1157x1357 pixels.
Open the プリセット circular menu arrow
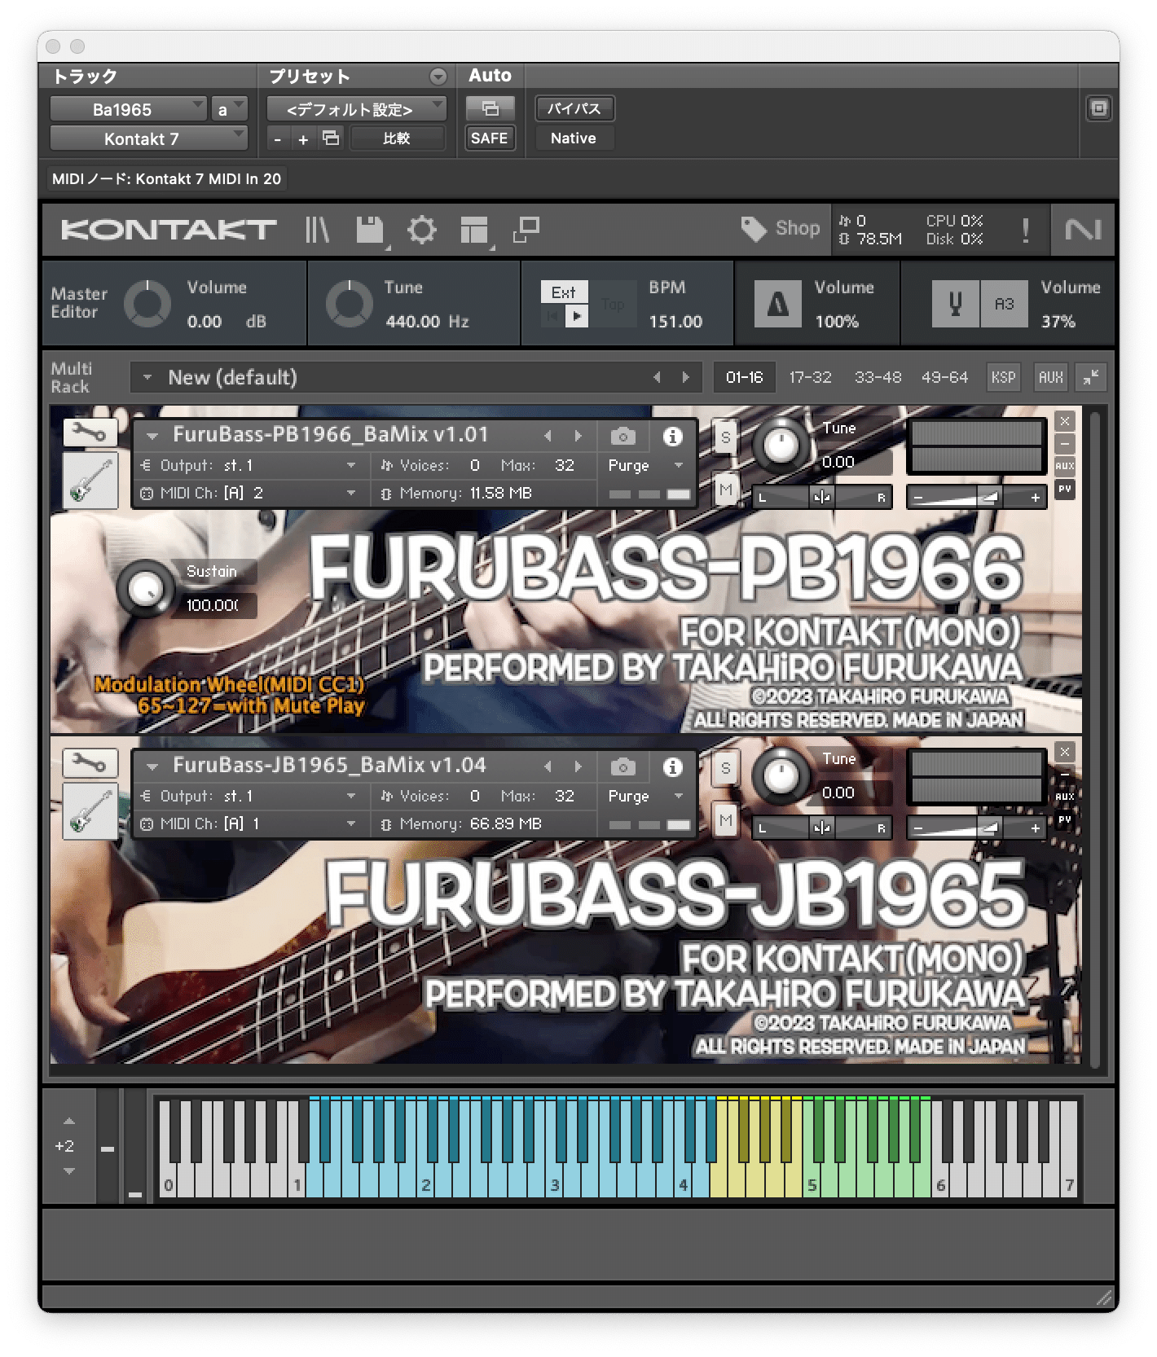[438, 77]
